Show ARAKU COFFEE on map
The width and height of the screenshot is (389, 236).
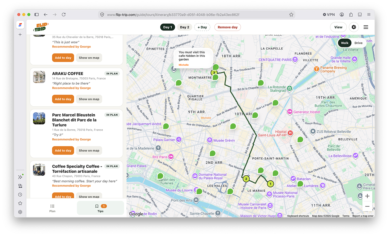(x=89, y=99)
